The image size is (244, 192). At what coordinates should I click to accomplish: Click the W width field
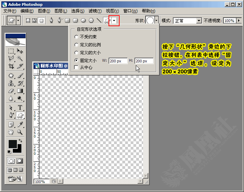pyautogui.click(x=118, y=61)
